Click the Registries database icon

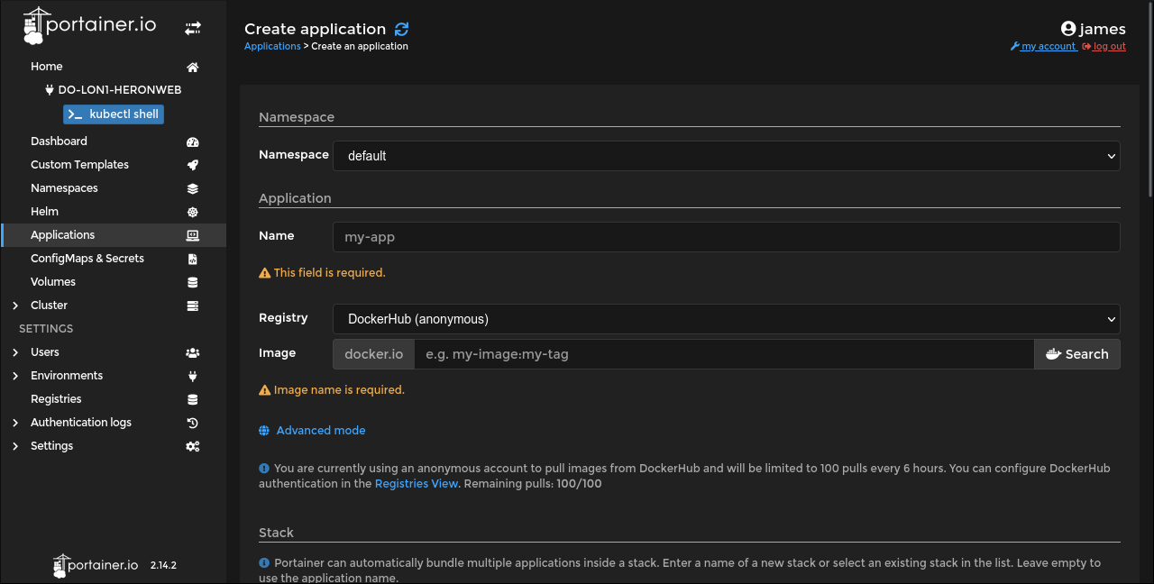(192, 399)
